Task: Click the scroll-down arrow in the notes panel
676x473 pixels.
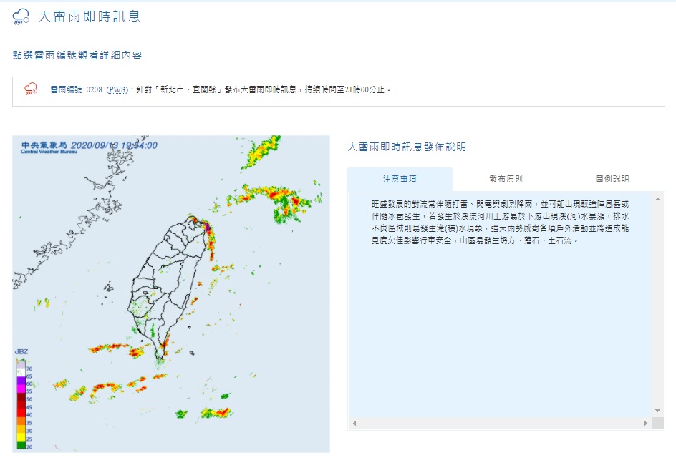Action: [657, 411]
